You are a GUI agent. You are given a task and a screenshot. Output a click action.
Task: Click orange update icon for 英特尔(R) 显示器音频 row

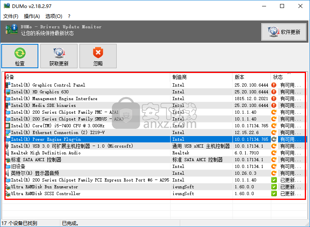[x=274, y=173]
